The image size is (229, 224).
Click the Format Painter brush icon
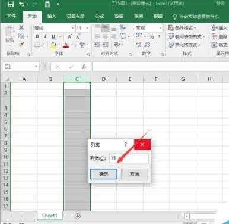pyautogui.click(x=21, y=45)
